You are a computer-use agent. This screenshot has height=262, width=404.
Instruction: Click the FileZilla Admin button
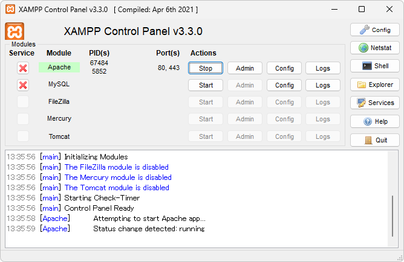click(245, 102)
